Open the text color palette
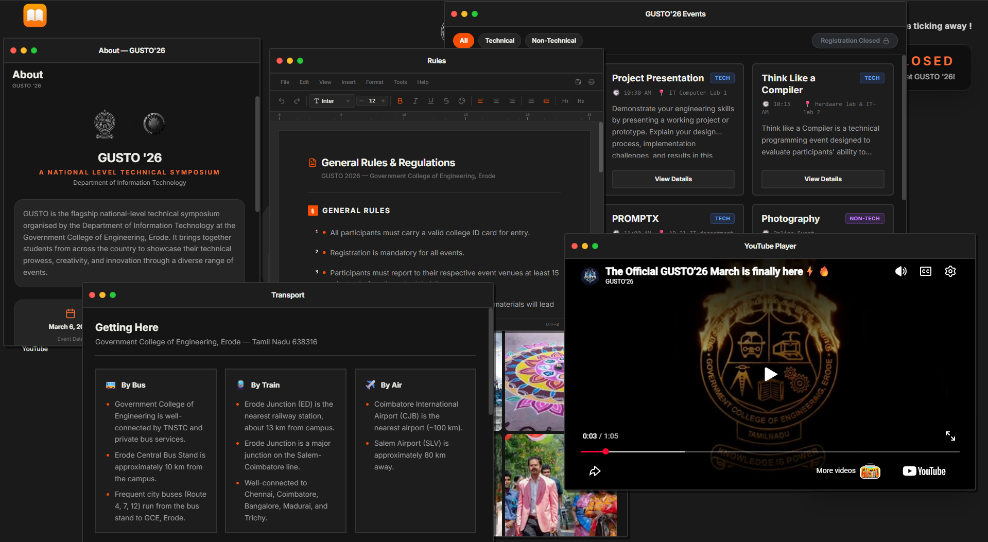 point(462,101)
